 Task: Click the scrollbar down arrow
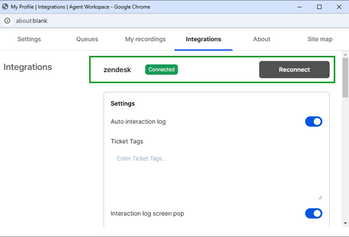[x=345, y=223]
